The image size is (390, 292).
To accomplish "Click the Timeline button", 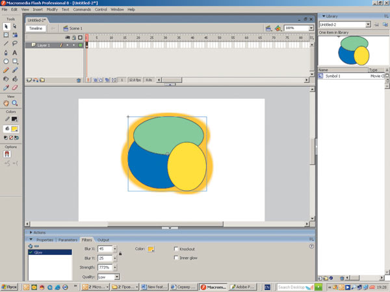I will (x=35, y=29).
